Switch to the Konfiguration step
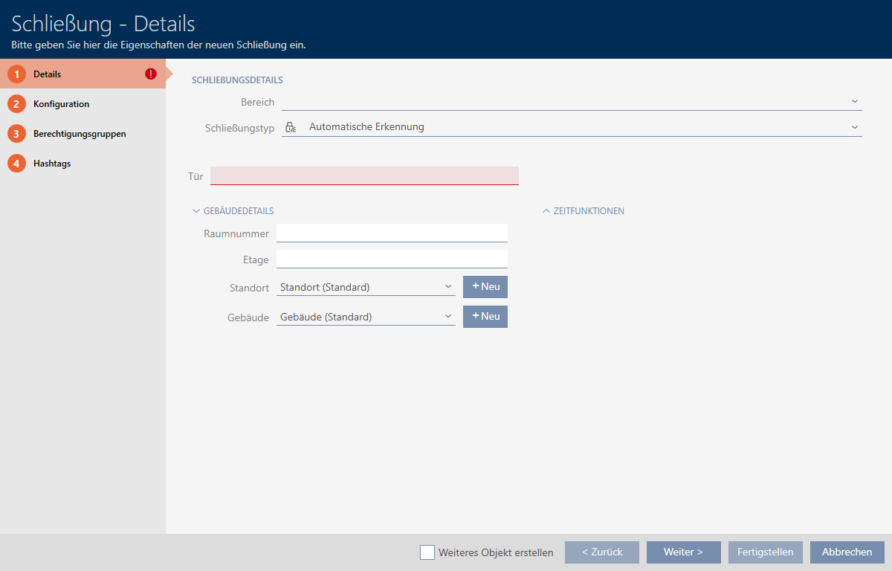The image size is (892, 571). tap(61, 104)
